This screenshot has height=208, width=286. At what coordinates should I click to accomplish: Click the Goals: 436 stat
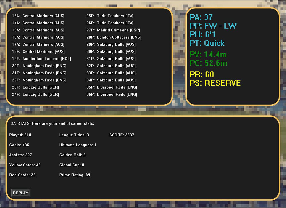click(x=19, y=145)
